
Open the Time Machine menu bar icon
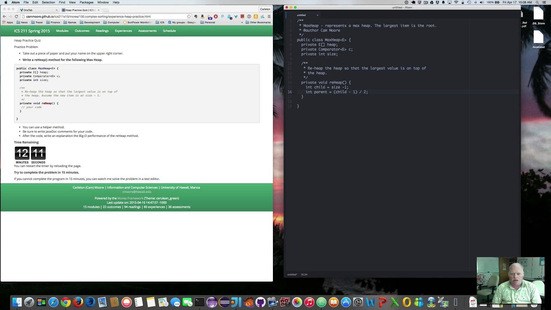click(x=469, y=3)
